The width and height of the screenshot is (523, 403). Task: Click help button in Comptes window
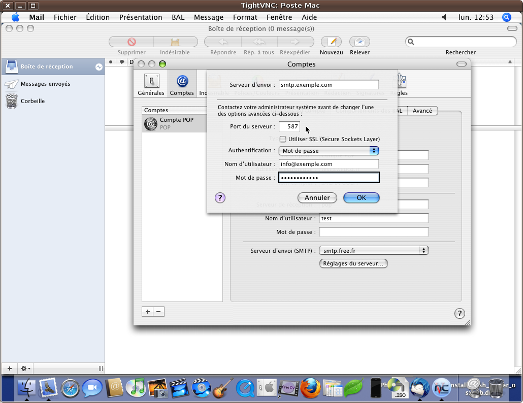tap(460, 313)
